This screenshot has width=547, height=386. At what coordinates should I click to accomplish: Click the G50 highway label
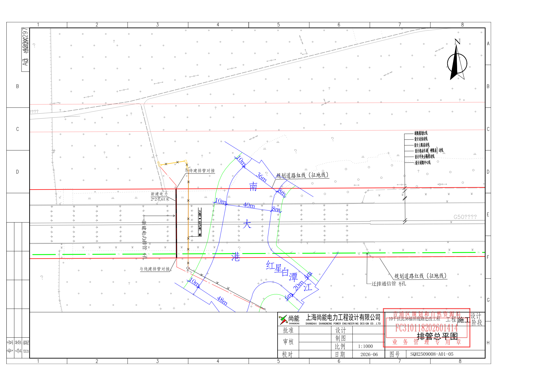click(465, 217)
